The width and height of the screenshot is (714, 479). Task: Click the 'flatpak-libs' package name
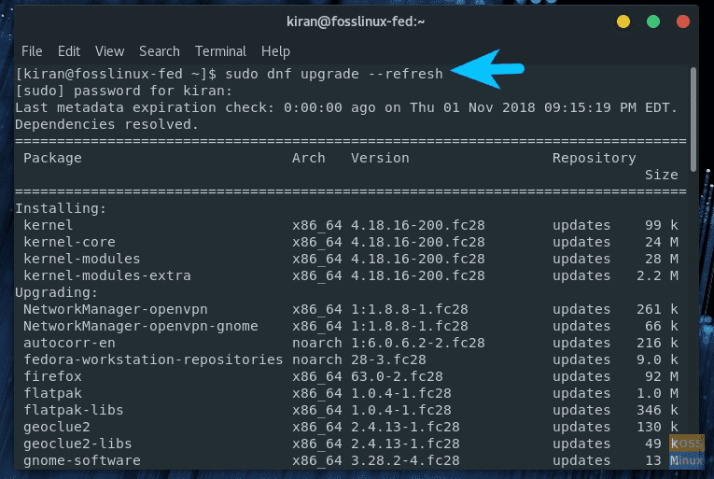(x=74, y=410)
